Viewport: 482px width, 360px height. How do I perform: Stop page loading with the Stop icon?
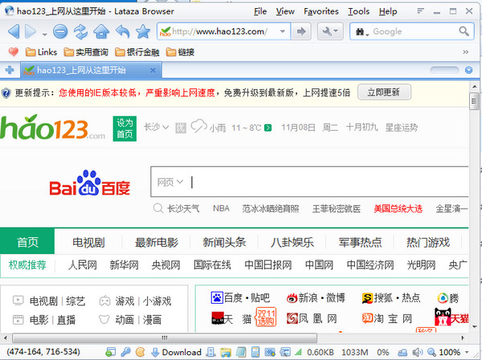[60, 31]
